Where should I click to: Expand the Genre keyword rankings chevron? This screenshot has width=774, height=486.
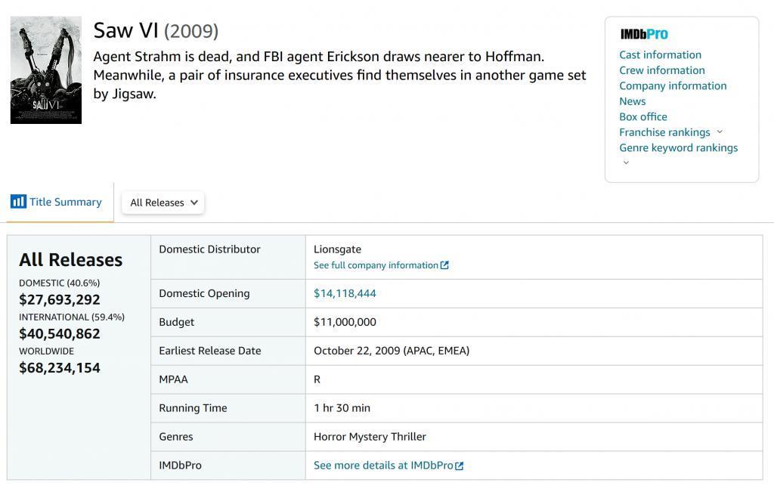coord(626,163)
